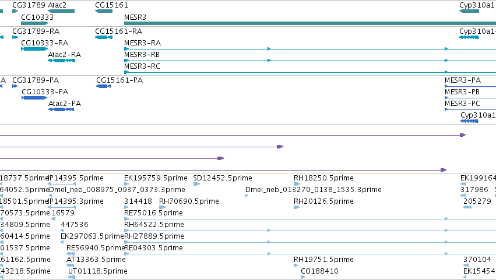
Task: Select the MESR3-PA protein label
Action: (x=462, y=80)
